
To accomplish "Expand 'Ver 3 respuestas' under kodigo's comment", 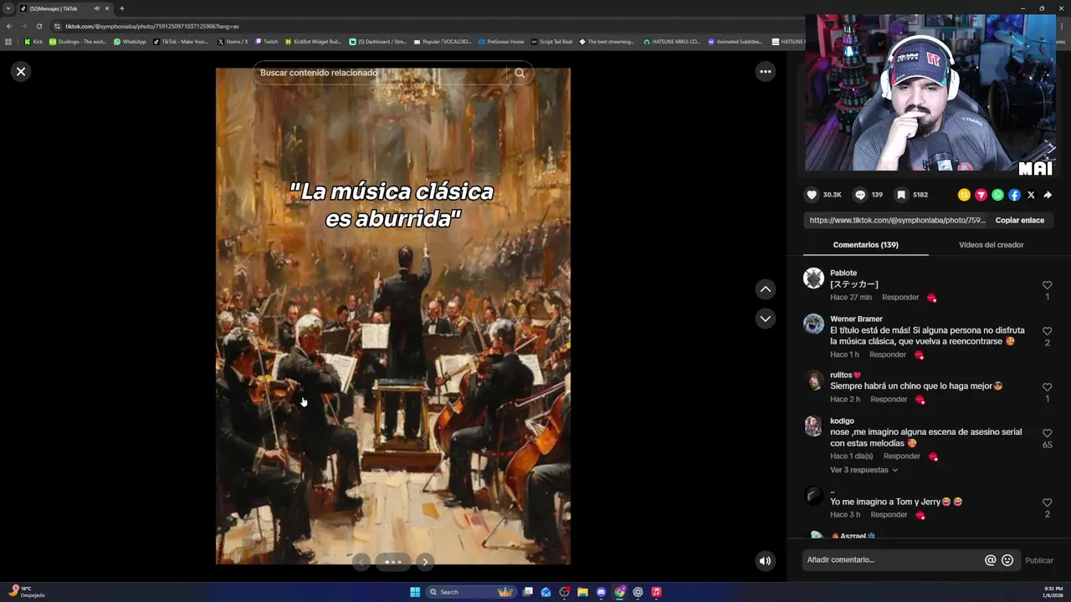I will (x=863, y=470).
